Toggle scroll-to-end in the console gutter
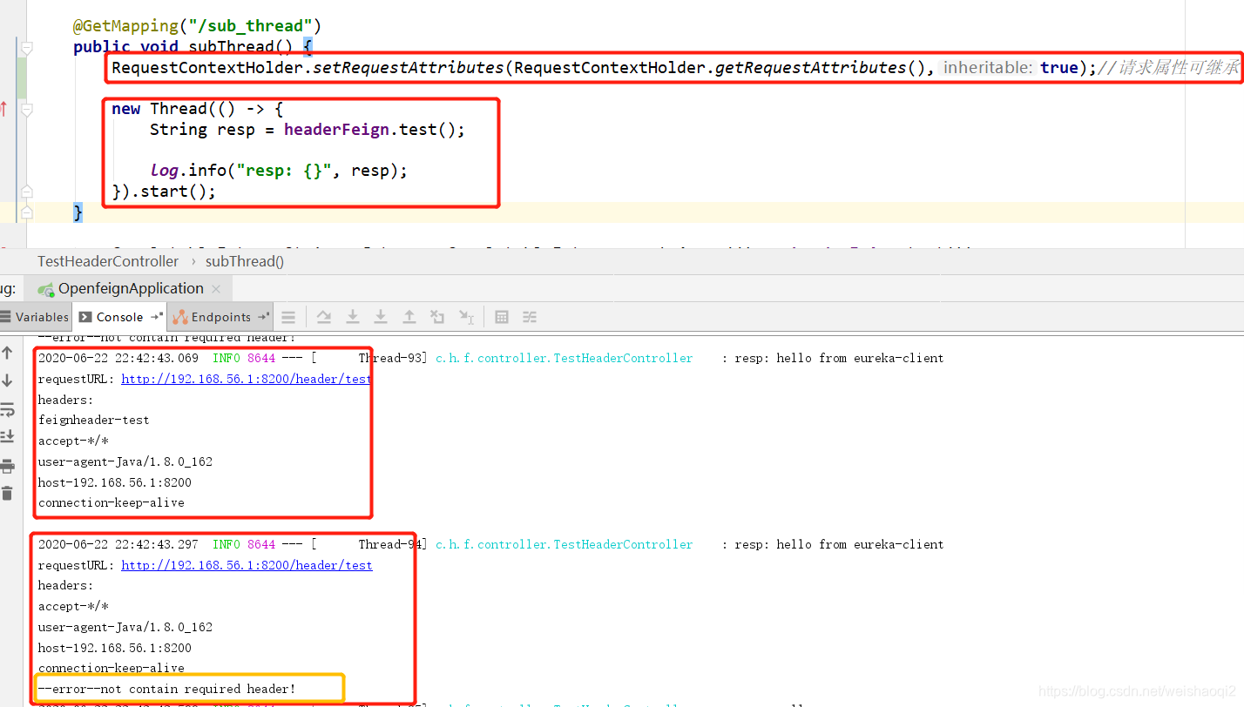Viewport: 1244px width, 707px height. click(x=7, y=436)
